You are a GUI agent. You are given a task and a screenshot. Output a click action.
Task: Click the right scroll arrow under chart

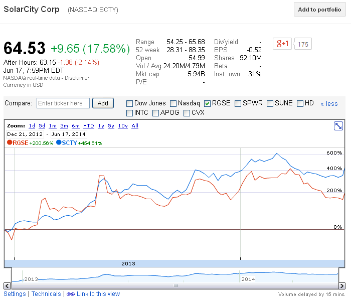point(342,286)
